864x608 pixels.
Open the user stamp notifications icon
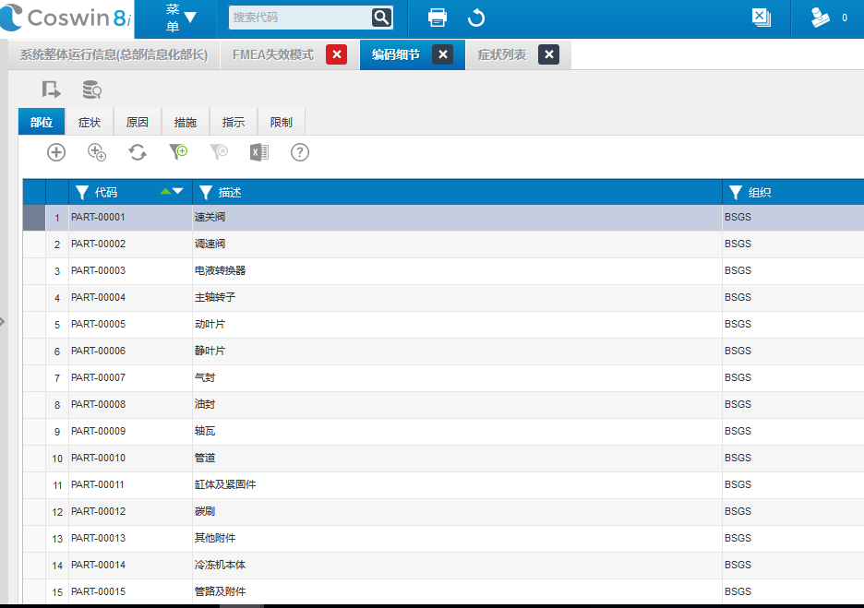(820, 18)
